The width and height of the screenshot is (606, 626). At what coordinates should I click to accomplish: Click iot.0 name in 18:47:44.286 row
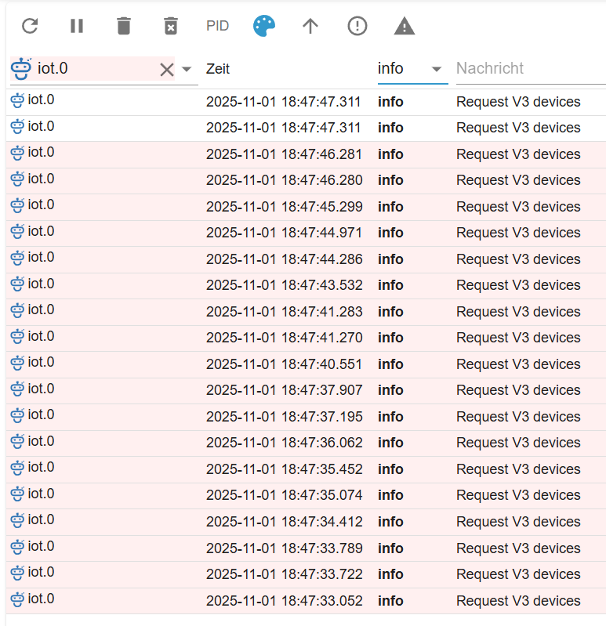[x=41, y=257]
